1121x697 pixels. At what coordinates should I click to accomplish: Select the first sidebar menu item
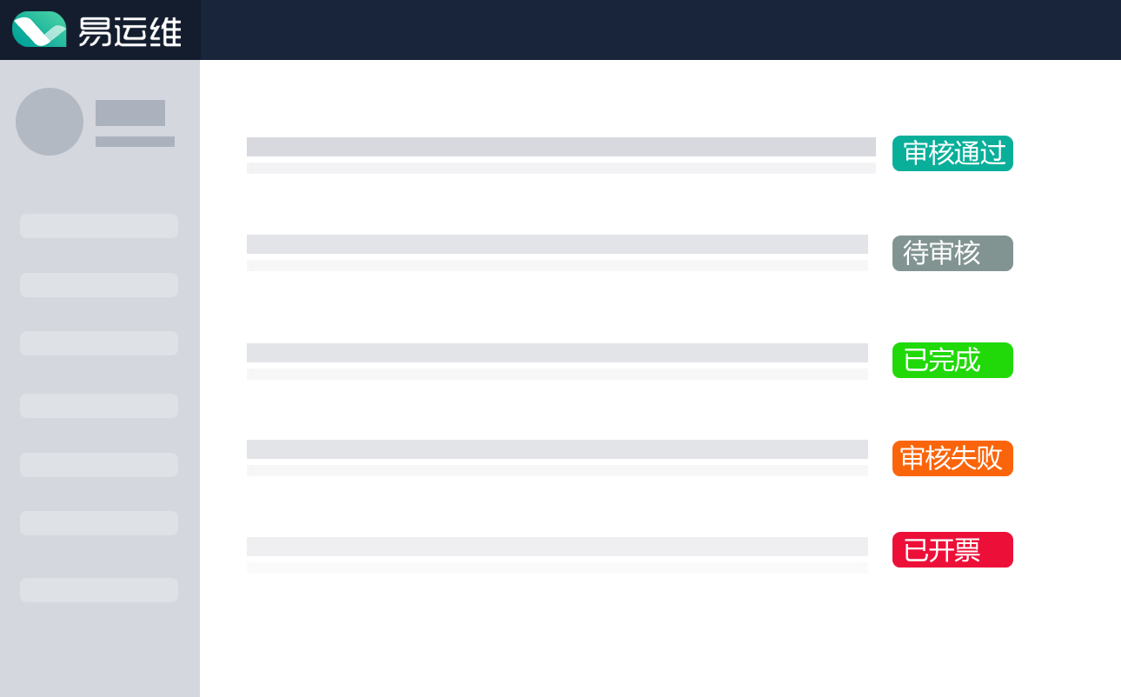tap(99, 226)
